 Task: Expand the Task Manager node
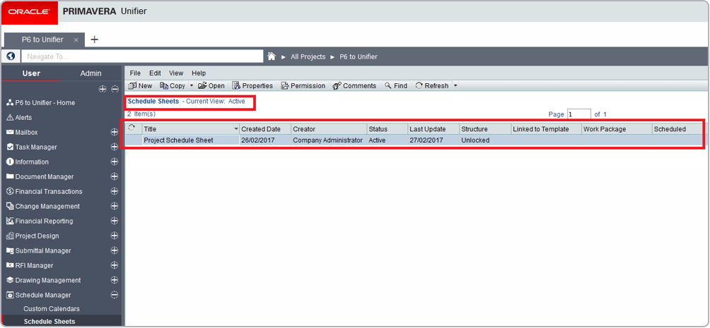pyautogui.click(x=114, y=147)
